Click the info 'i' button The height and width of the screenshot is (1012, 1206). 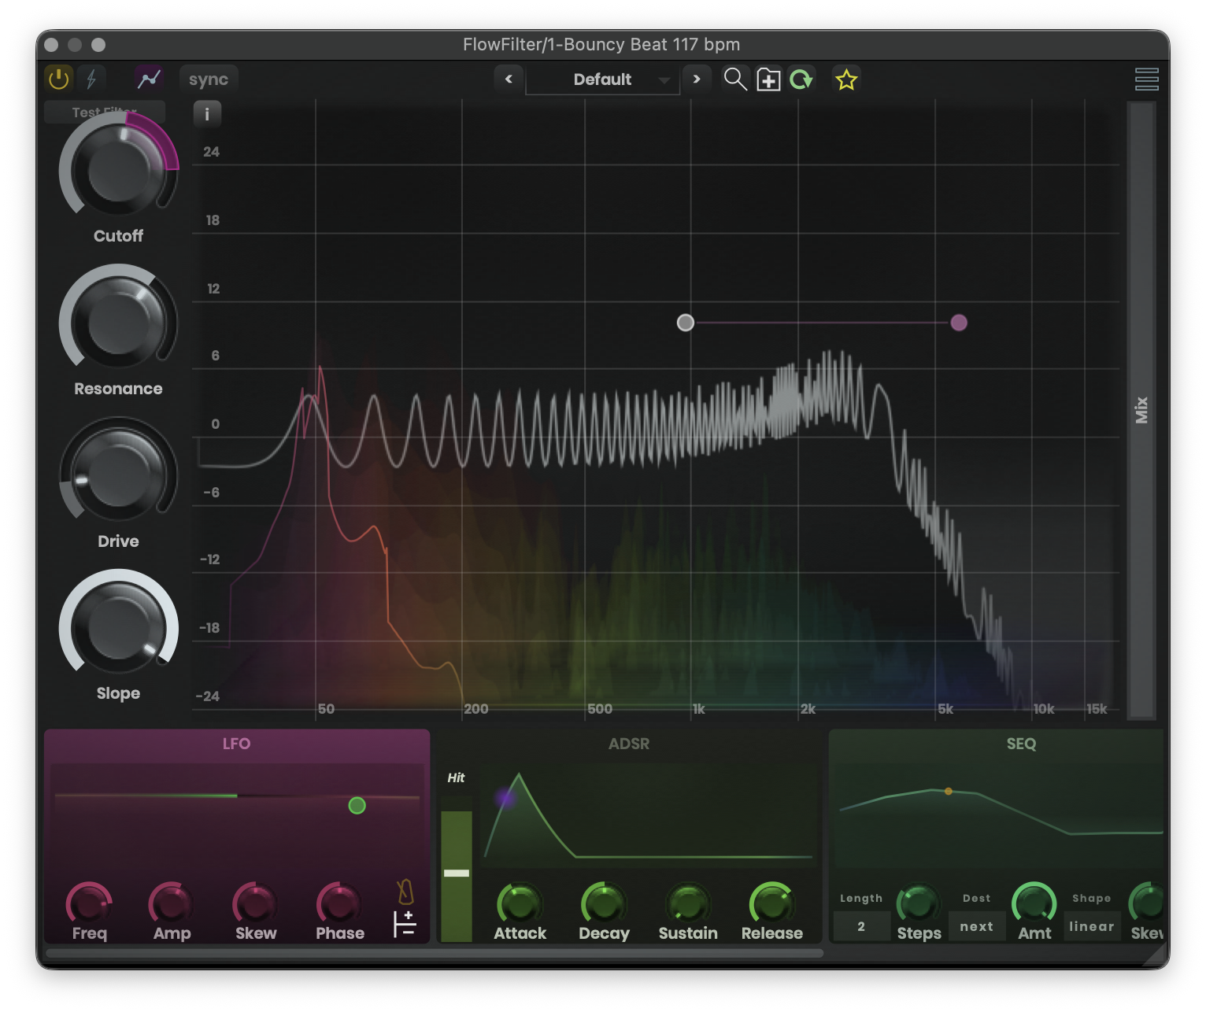207,114
